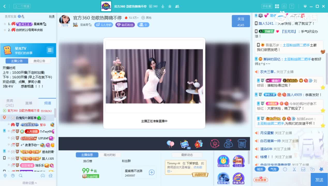Image resolution: width=328 pixels, height=186 pixels.
Task: Open the help question mark icon
Action: pos(292,6)
